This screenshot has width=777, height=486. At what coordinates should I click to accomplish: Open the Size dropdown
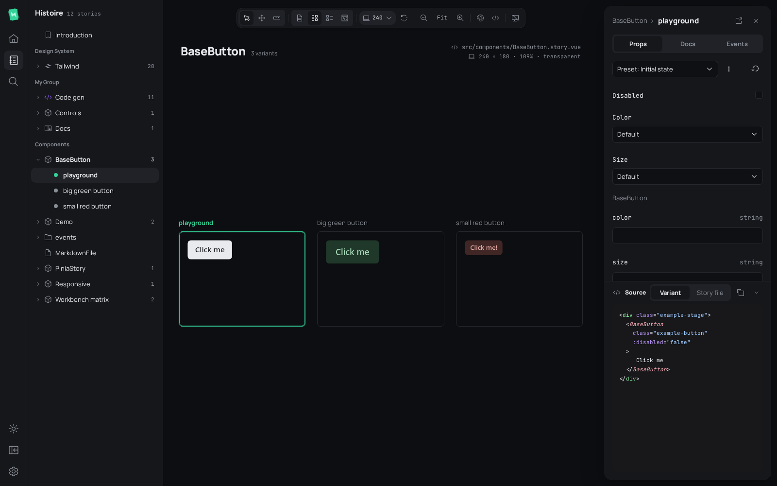point(687,176)
